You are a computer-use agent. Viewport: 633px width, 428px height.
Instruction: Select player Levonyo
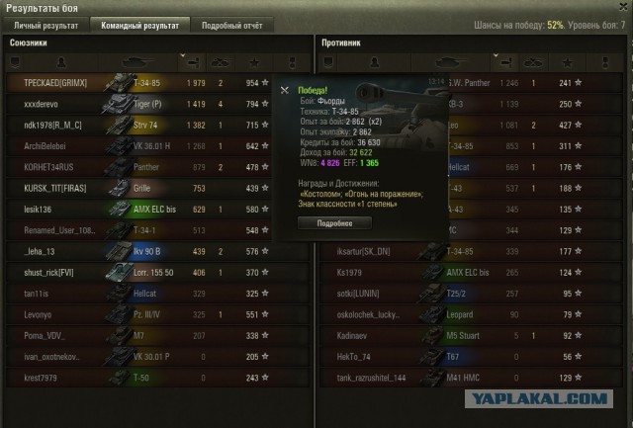(x=38, y=314)
